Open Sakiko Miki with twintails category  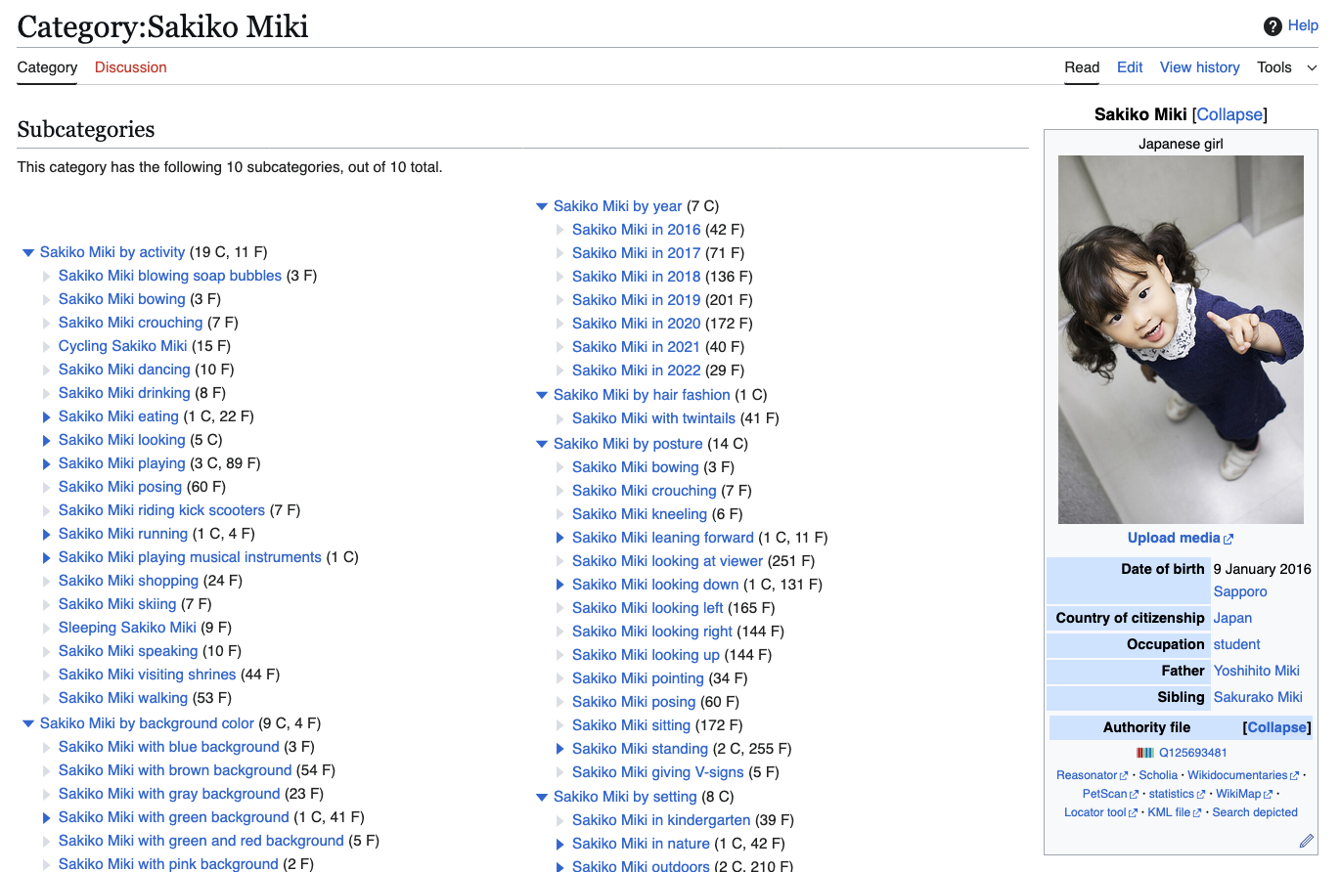pos(653,418)
